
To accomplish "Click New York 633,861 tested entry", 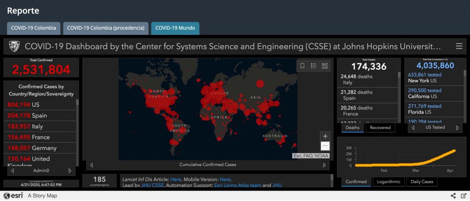I will click(x=434, y=78).
